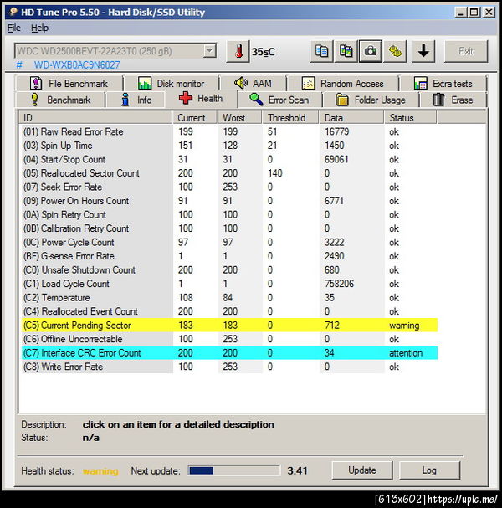Click the Error Scan magnifier icon
The height and width of the screenshot is (508, 502).
tap(256, 99)
